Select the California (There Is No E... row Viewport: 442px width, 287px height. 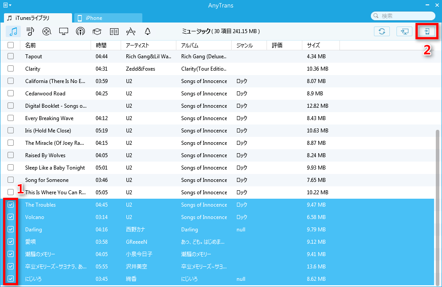click(x=217, y=81)
